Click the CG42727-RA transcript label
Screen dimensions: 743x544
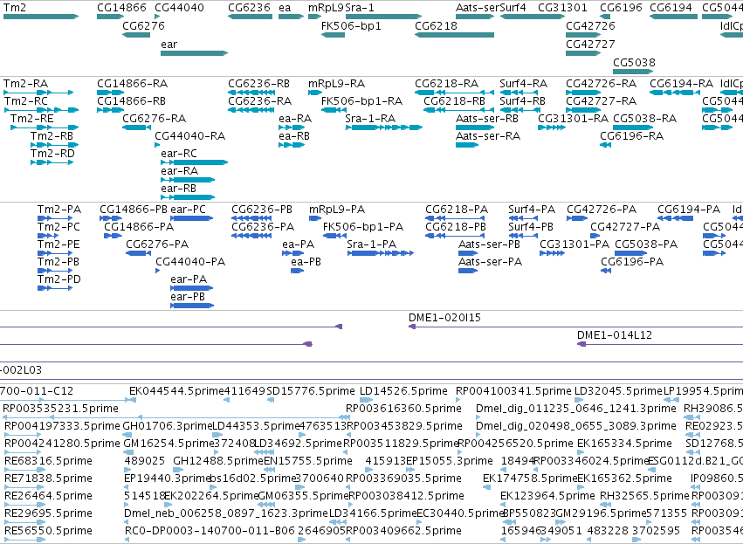pyautogui.click(x=601, y=101)
